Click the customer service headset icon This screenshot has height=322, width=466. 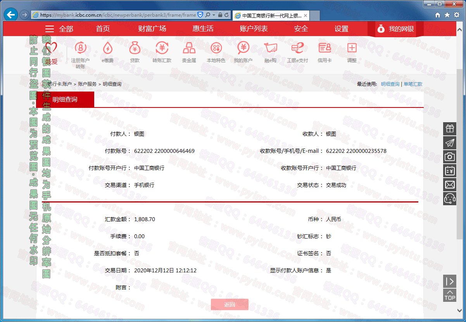pyautogui.click(x=450, y=199)
